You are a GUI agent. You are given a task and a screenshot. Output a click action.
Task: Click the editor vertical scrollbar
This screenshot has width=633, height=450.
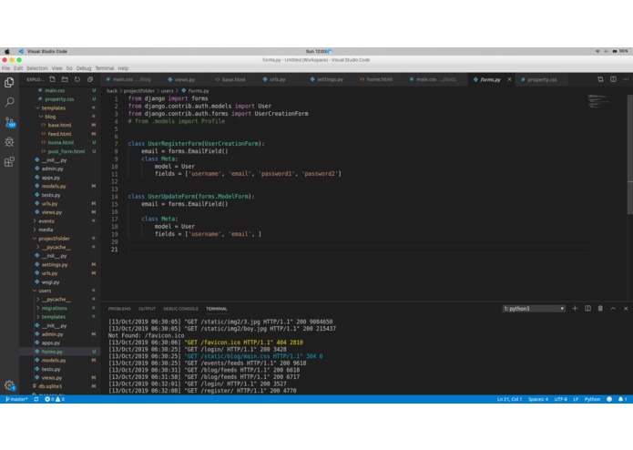coord(629,153)
